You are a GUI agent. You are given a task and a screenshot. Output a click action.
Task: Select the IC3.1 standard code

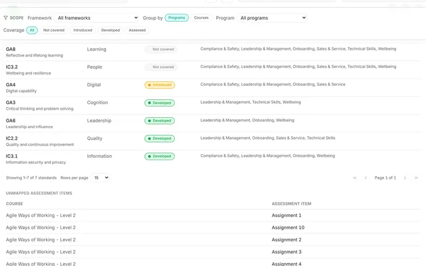(x=12, y=156)
